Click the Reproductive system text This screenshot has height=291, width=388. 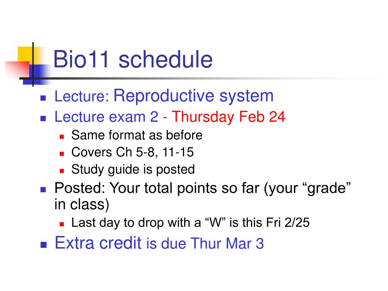point(193,96)
